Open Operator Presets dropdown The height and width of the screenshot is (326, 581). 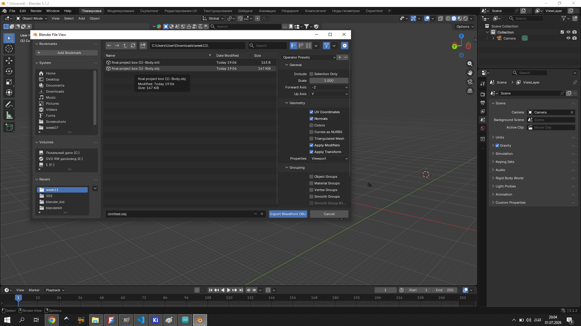coord(309,57)
